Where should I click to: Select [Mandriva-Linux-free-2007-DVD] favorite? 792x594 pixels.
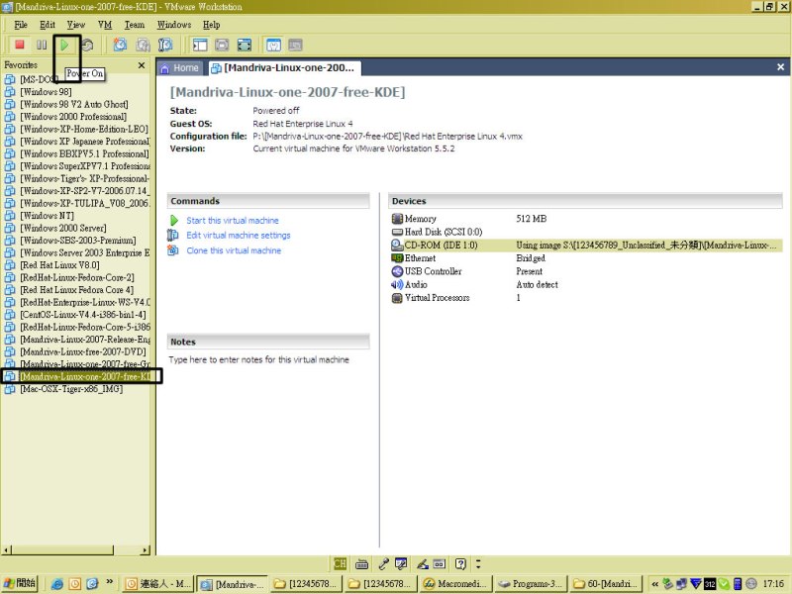click(83, 352)
